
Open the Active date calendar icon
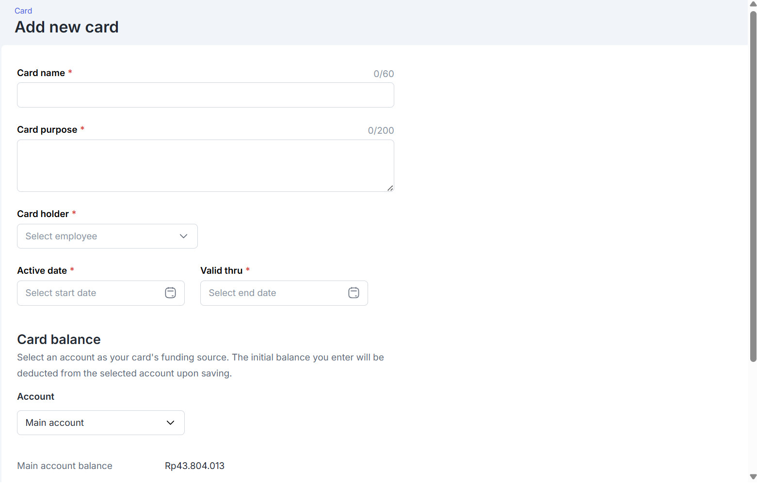point(170,293)
